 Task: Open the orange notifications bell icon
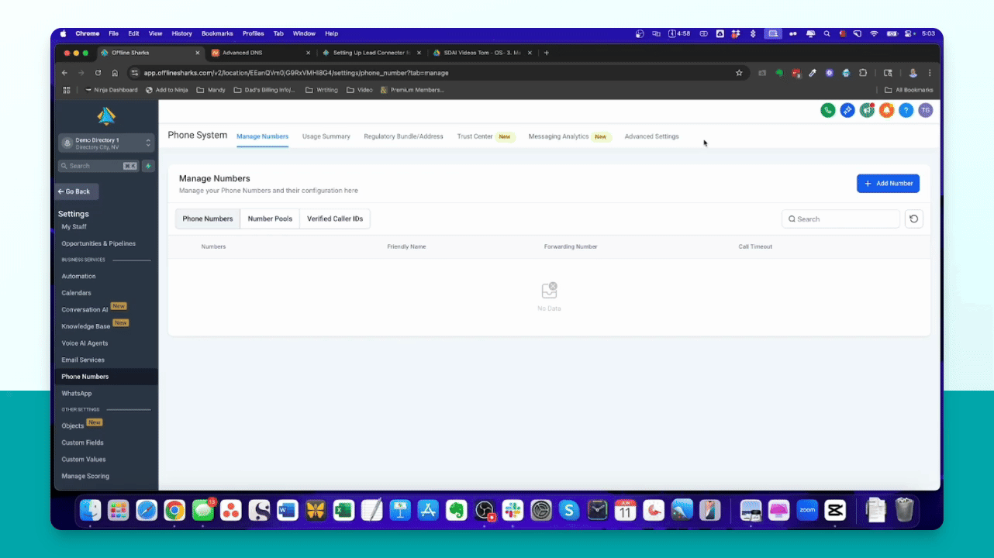pos(886,110)
